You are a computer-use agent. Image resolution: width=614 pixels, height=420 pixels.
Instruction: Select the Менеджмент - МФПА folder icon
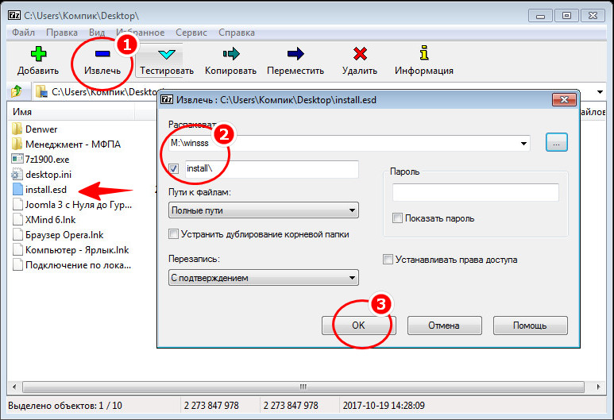pos(17,144)
